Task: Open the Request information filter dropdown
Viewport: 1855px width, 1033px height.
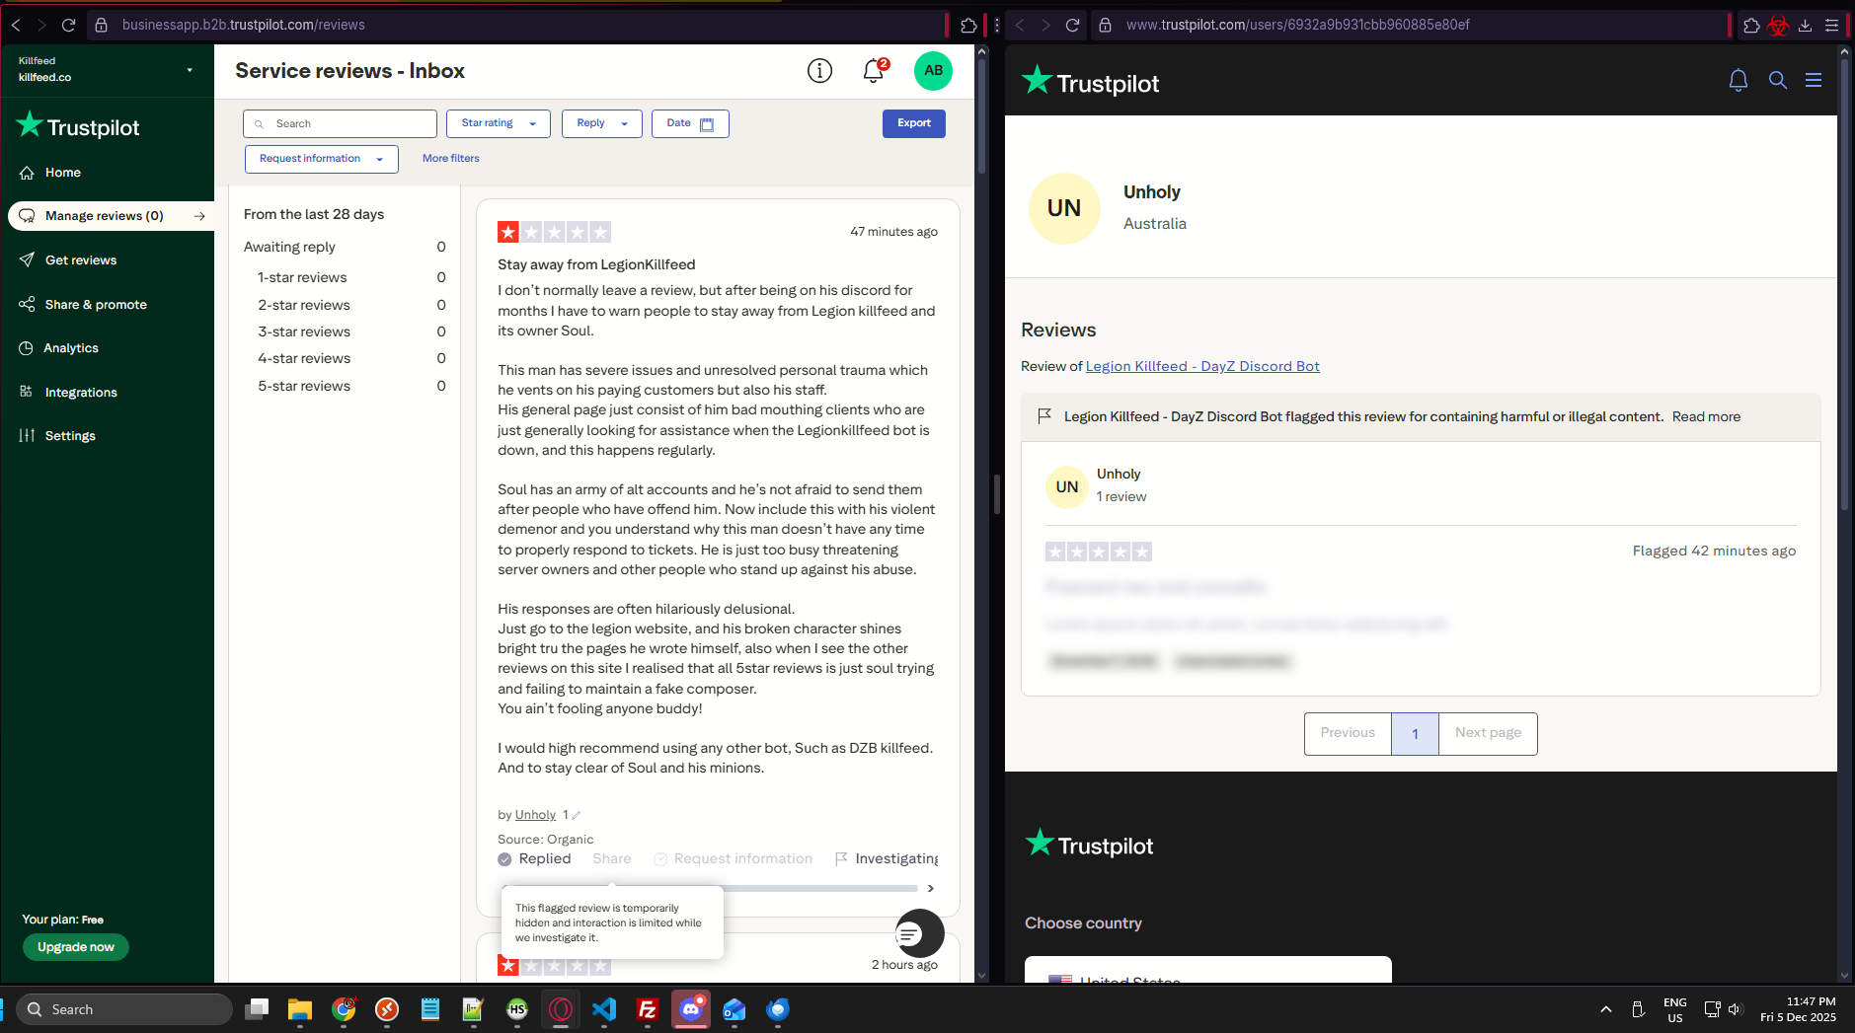Action: [x=322, y=159]
